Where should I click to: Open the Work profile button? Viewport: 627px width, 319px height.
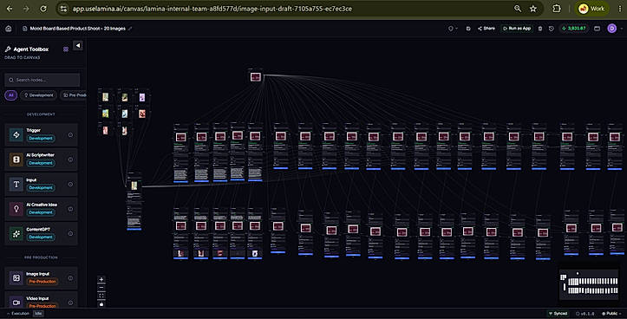point(591,9)
